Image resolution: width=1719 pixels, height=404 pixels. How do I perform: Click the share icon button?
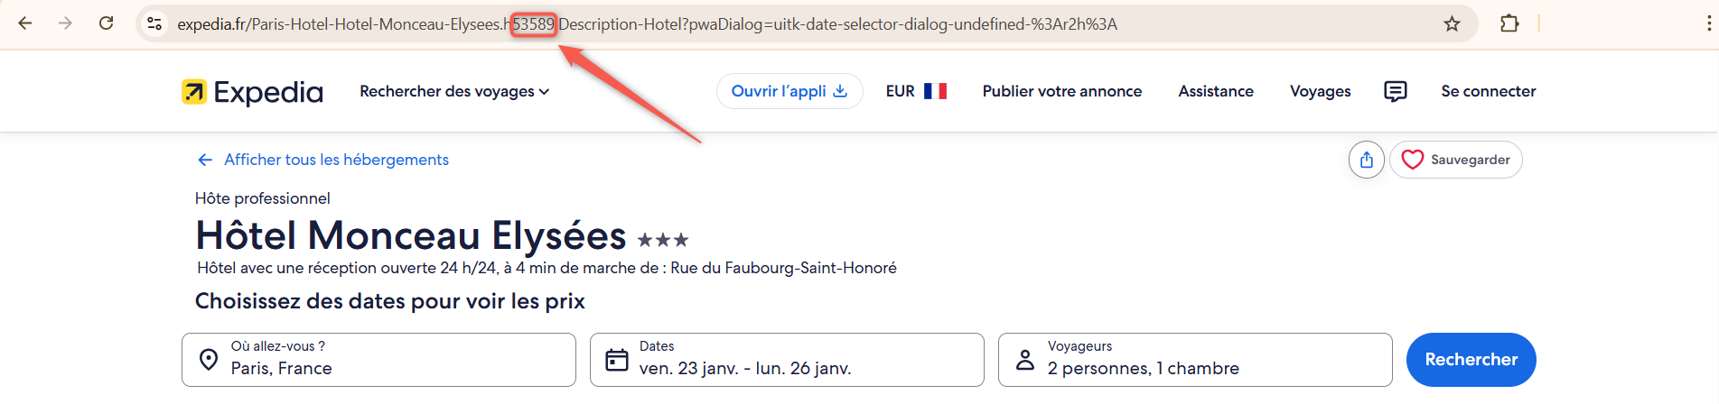(x=1366, y=160)
